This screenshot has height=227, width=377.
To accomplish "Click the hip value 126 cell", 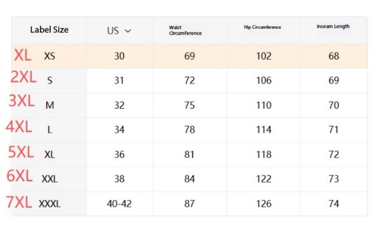I will (x=263, y=204).
